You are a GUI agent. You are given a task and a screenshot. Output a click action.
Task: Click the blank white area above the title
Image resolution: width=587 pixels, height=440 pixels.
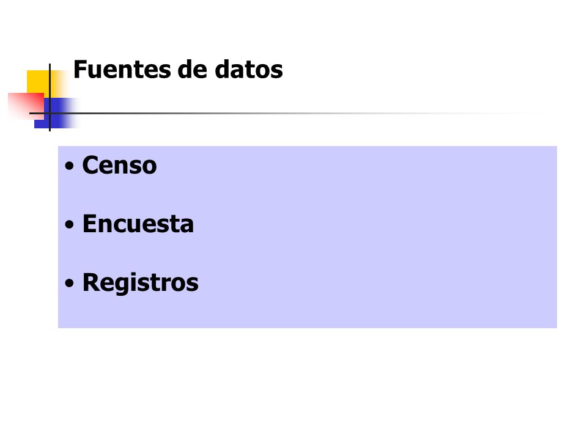(x=293, y=26)
